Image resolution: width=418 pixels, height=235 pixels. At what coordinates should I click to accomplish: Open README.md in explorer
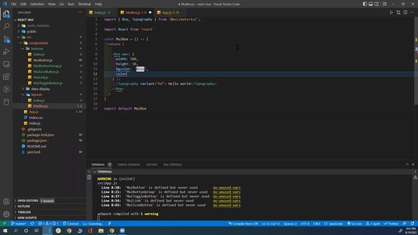(37, 146)
